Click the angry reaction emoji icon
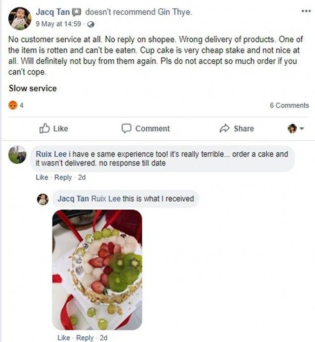This screenshot has width=315, height=342. coord(12,105)
